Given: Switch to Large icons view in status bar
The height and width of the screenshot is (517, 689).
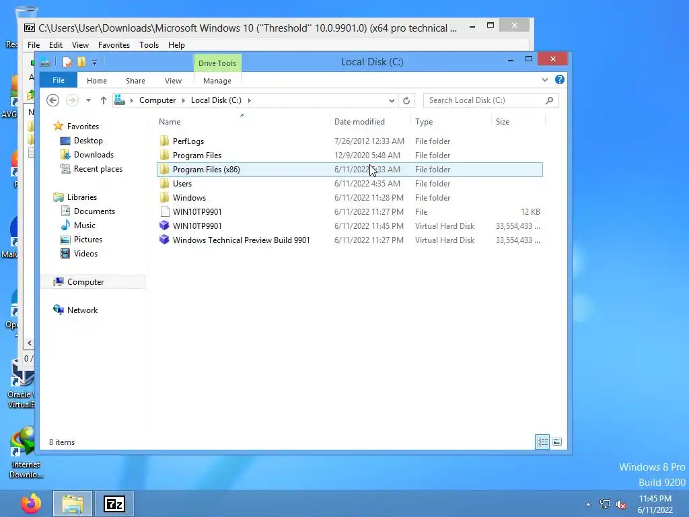Looking at the screenshot, I should 556,442.
